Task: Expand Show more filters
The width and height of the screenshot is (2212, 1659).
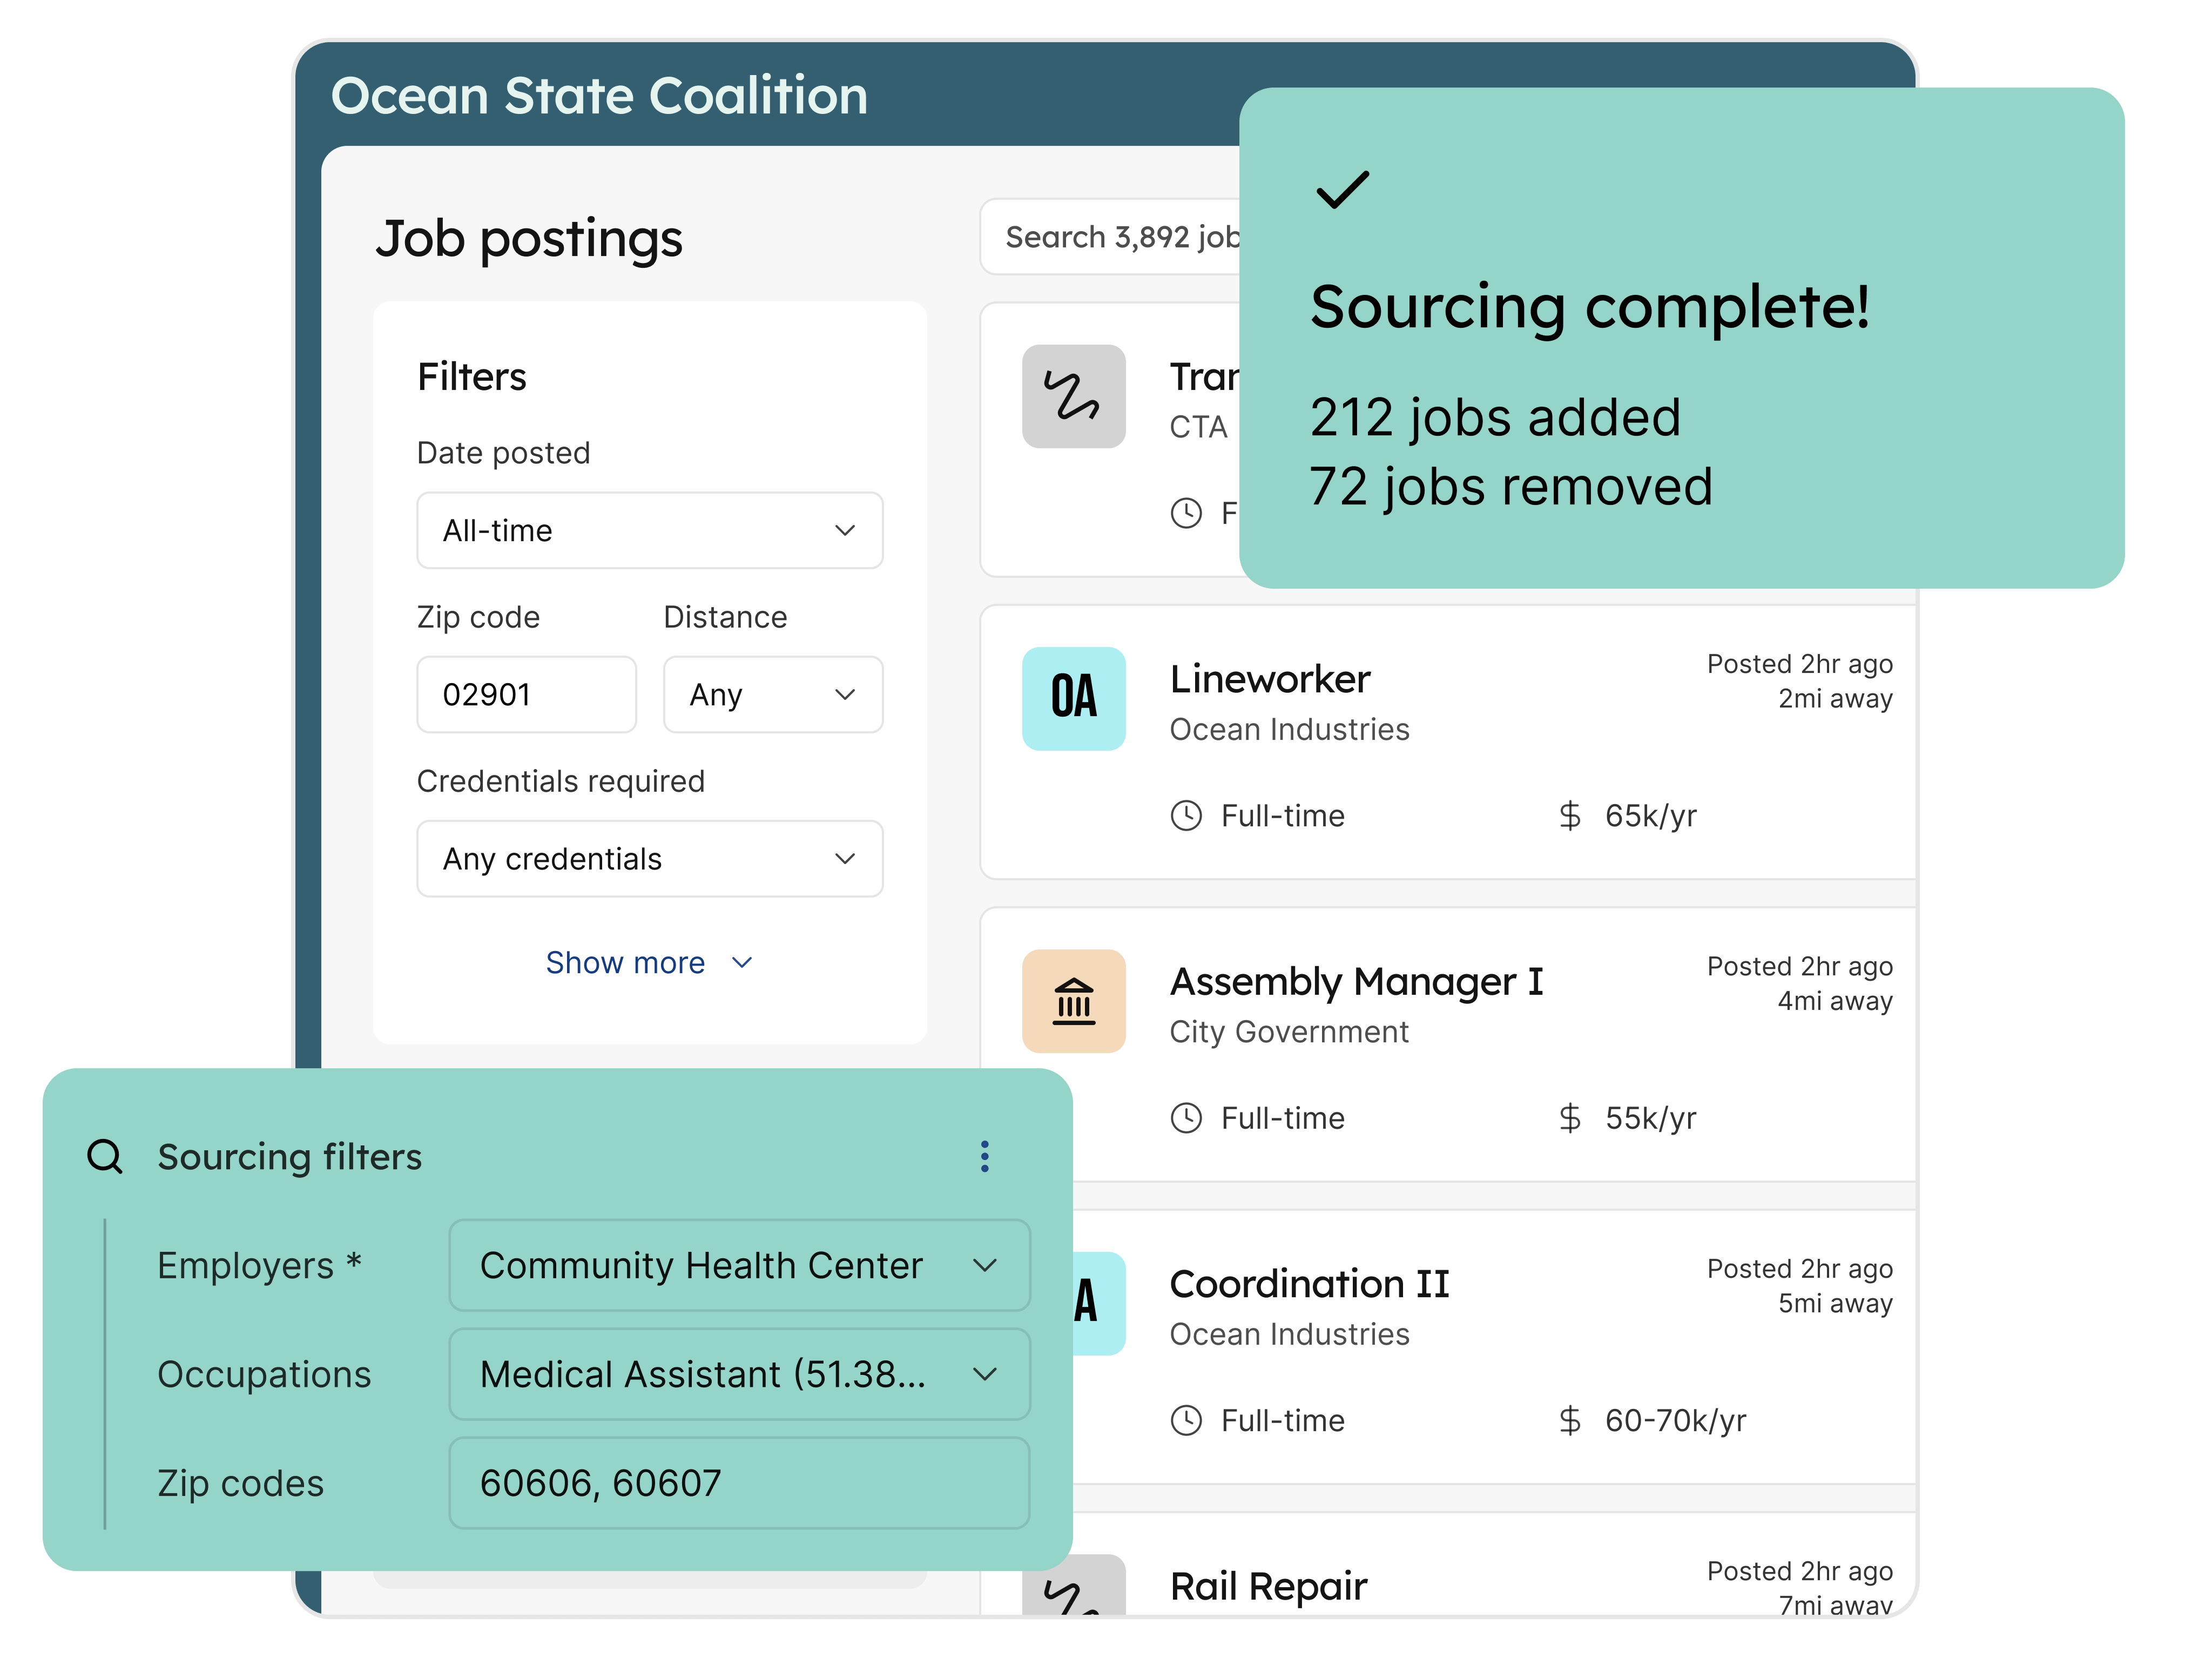Action: coord(649,962)
